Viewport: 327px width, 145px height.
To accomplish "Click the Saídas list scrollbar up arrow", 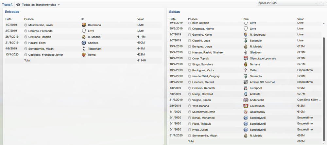I will pyautogui.click(x=324, y=23).
